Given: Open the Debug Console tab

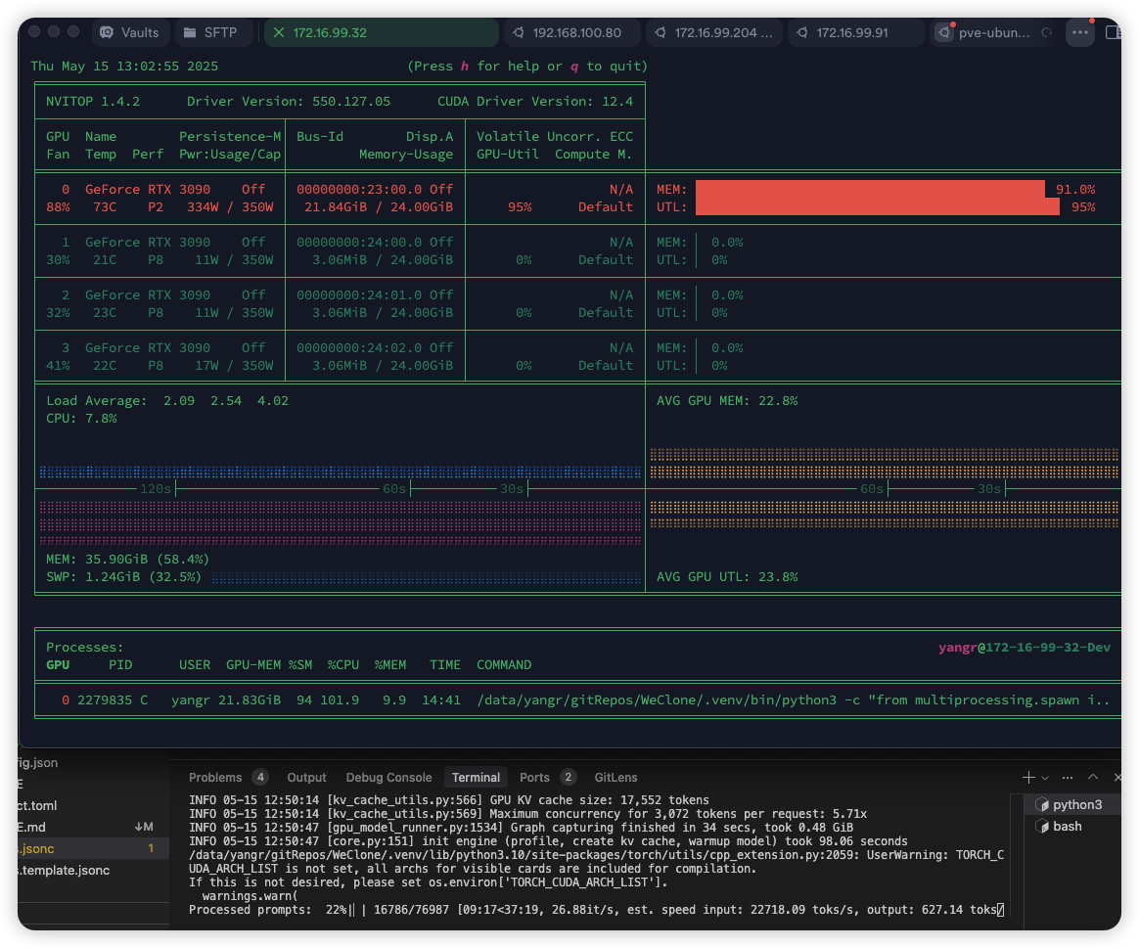Looking at the screenshot, I should tap(388, 778).
